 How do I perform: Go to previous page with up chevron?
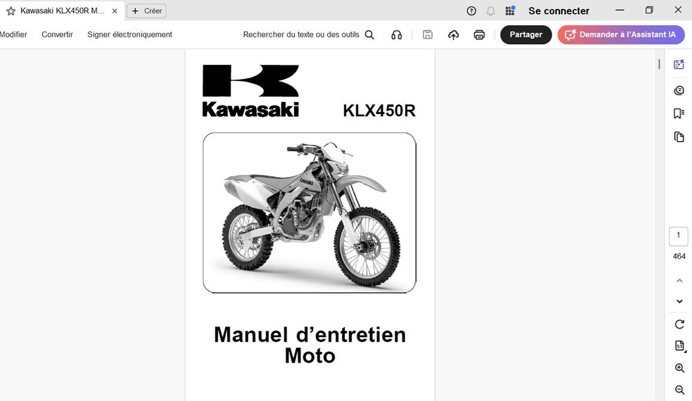click(x=679, y=280)
